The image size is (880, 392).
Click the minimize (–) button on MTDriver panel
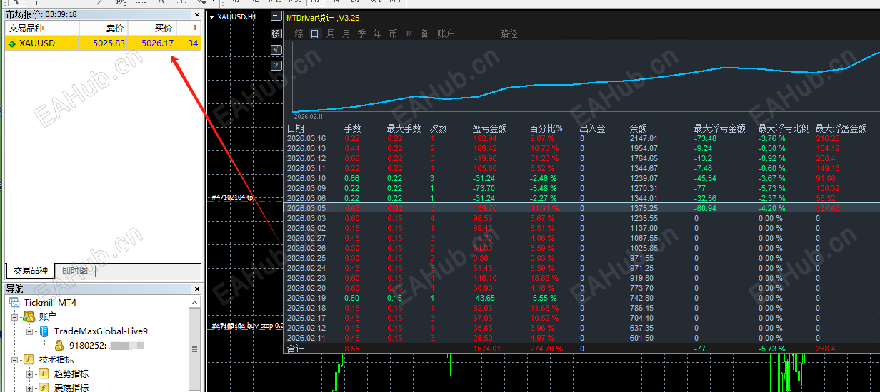pyautogui.click(x=276, y=17)
